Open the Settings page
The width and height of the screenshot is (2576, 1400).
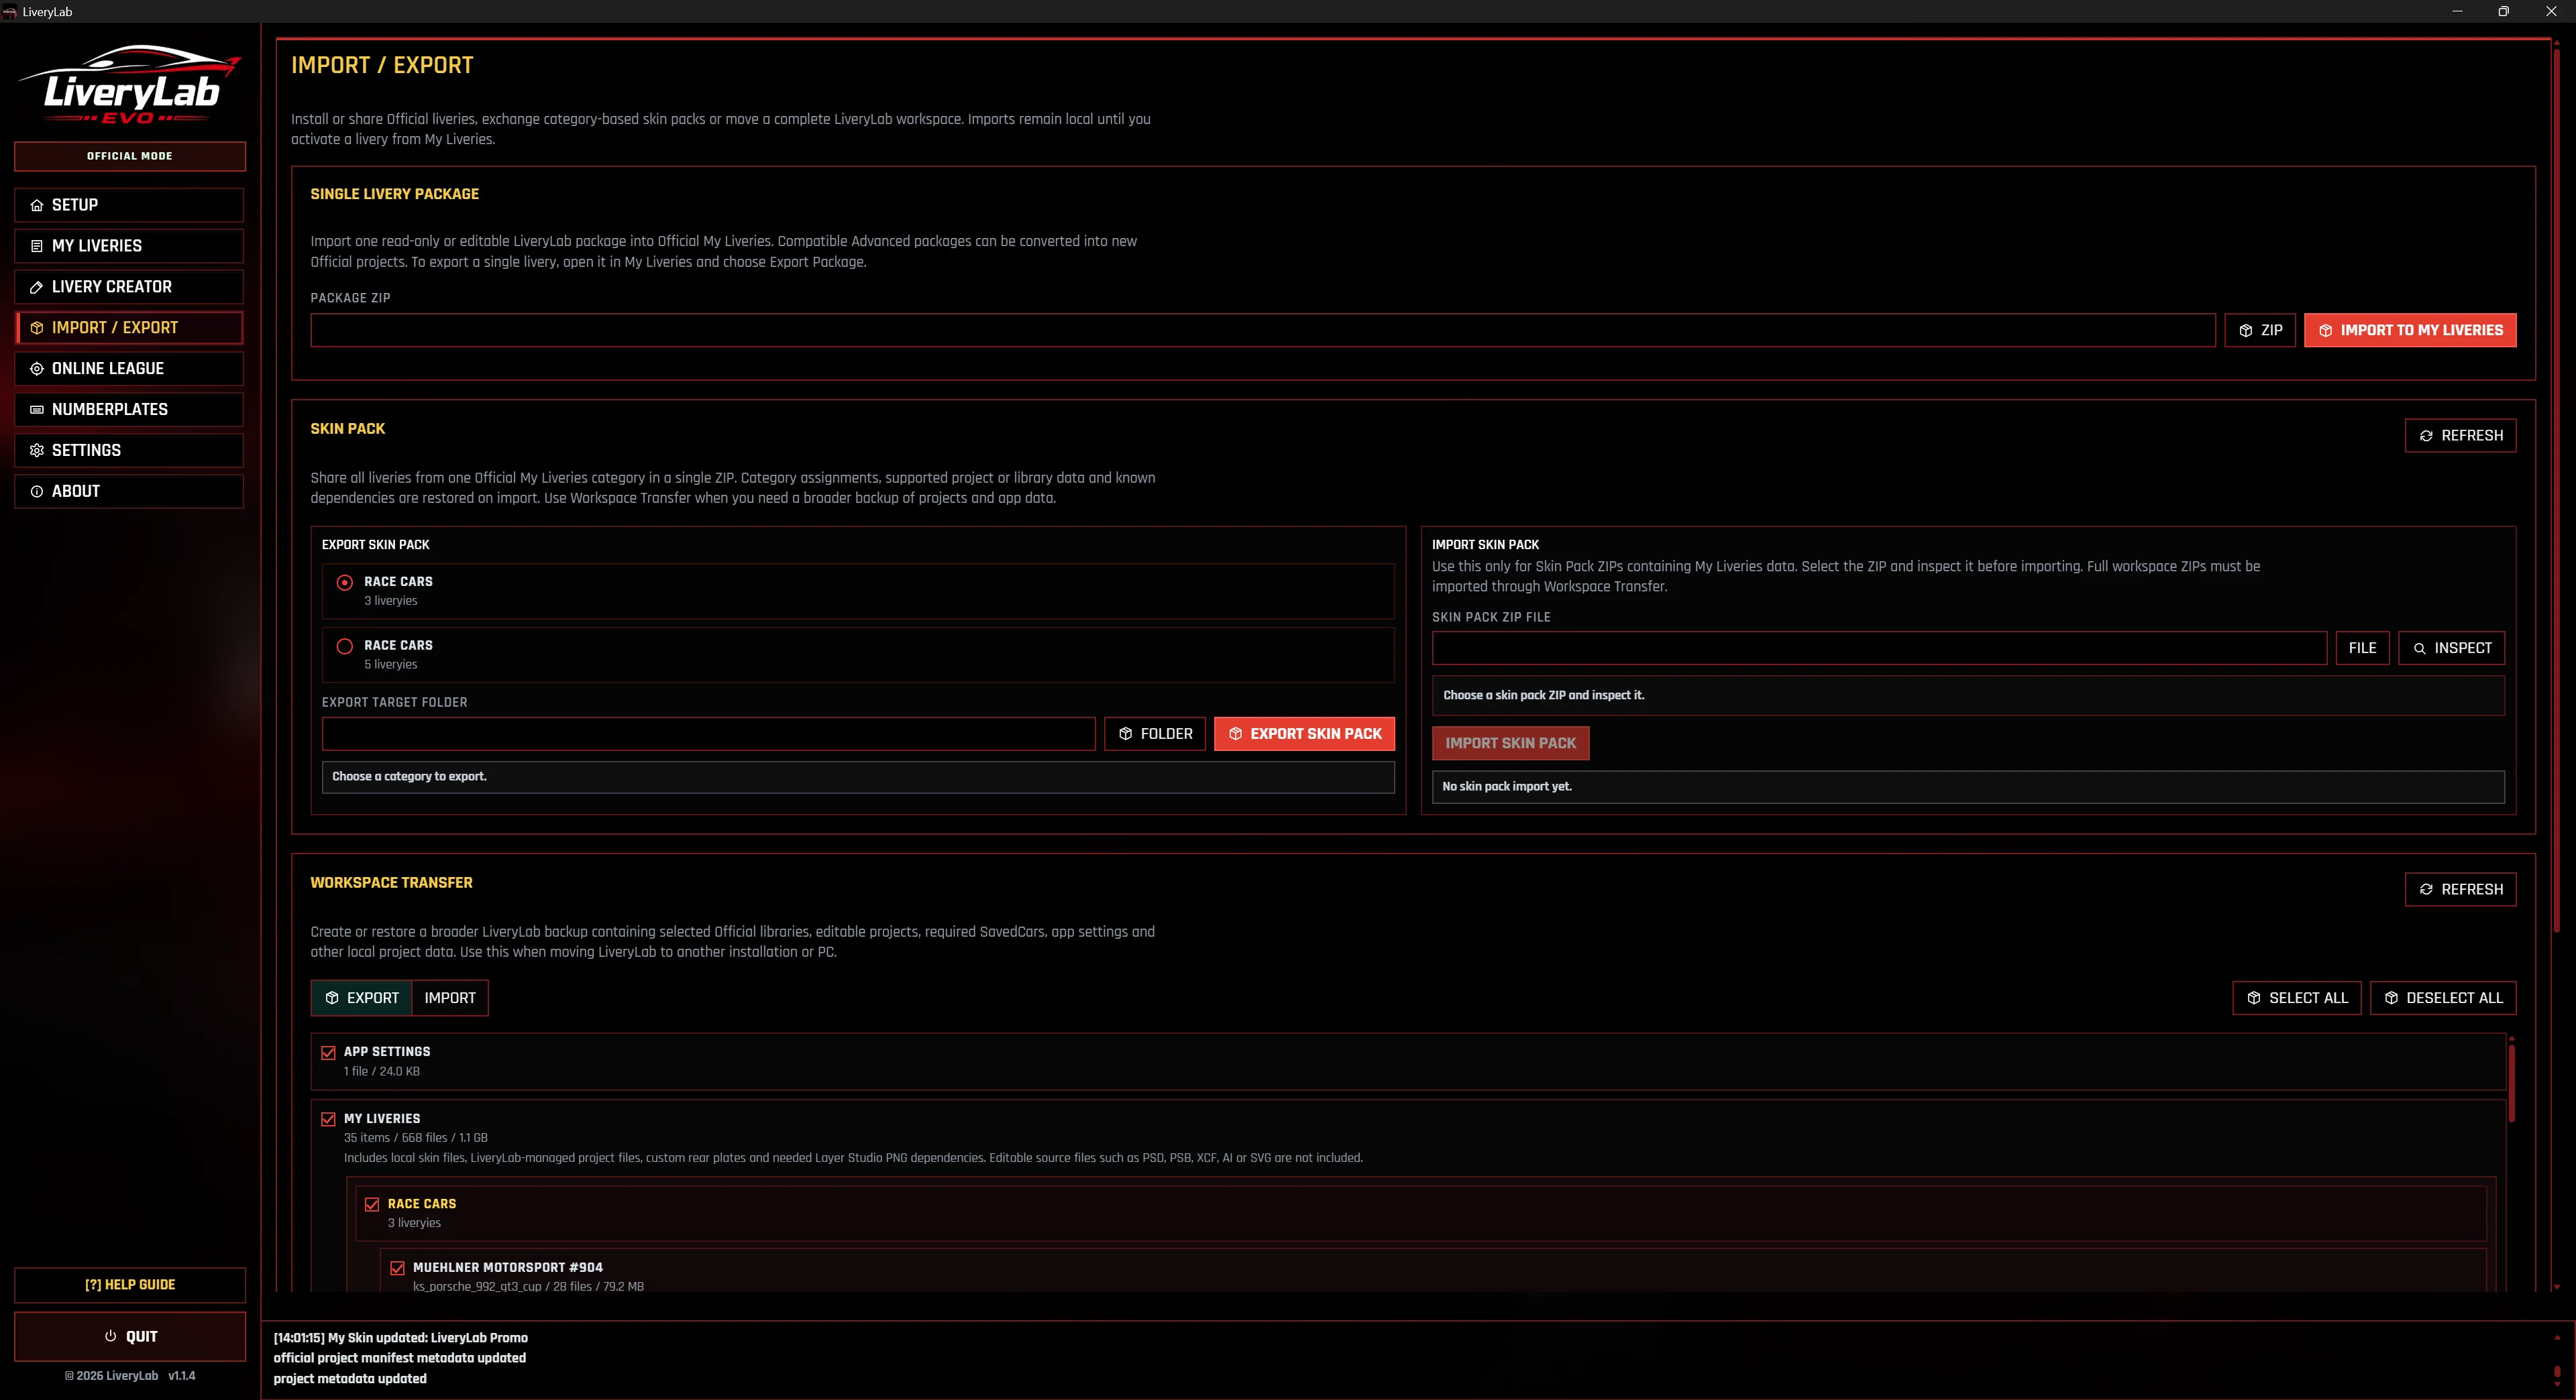[x=129, y=451]
